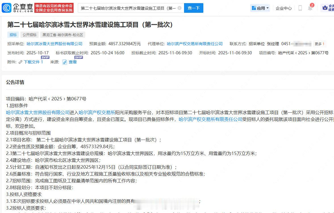Expand contacts with 更多 1
Screen dimensions: 334x213
coord(319,44)
